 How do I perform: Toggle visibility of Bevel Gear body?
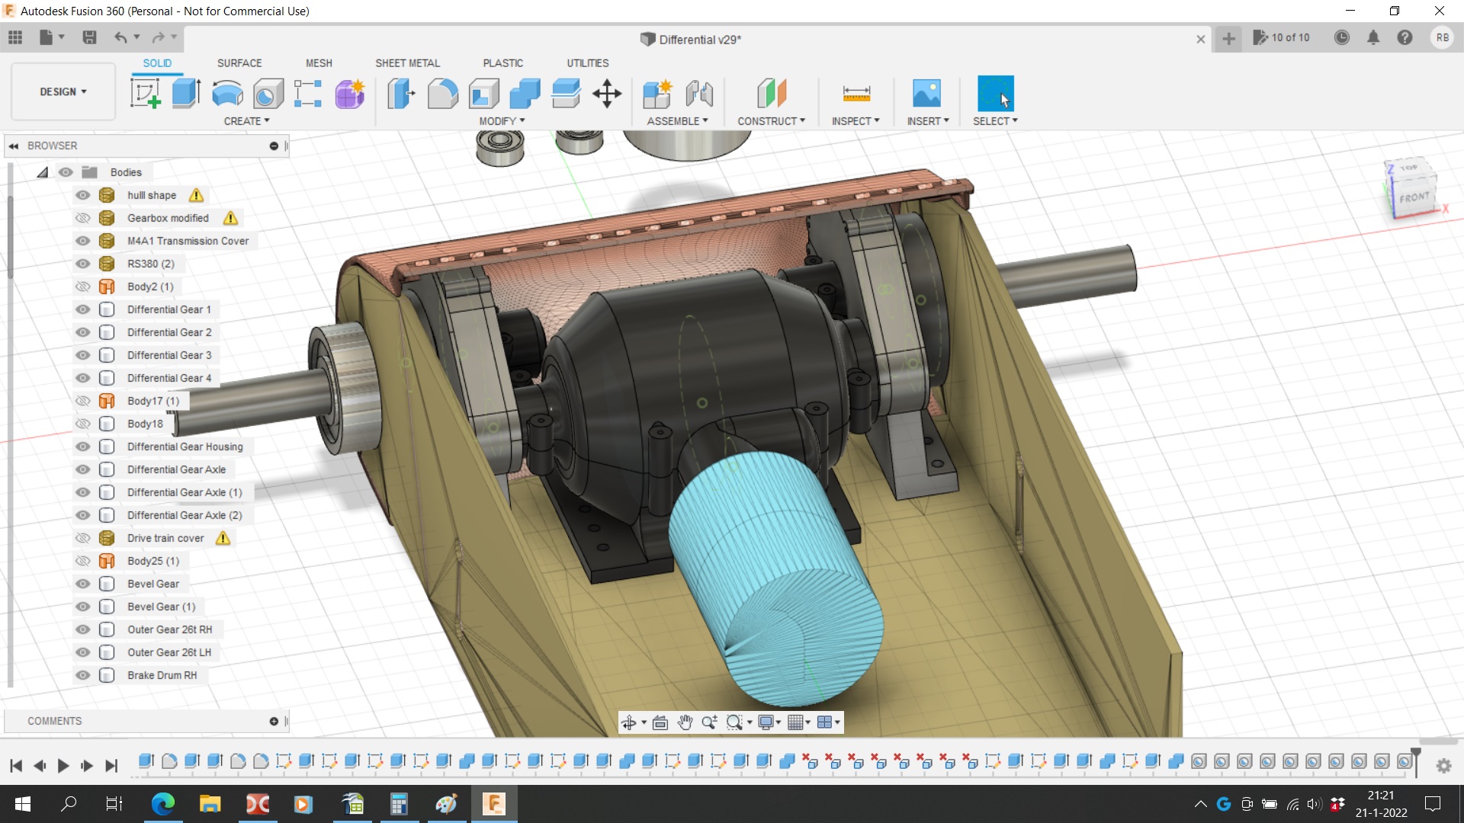[82, 584]
